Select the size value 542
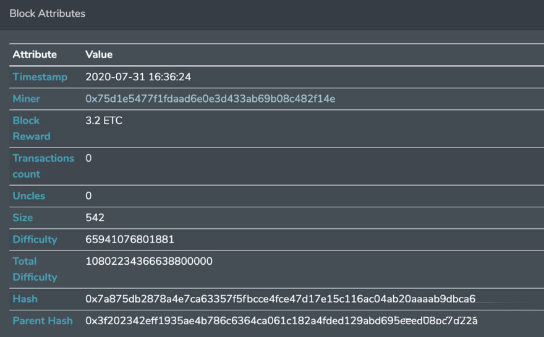The height and width of the screenshot is (337, 544). (95, 217)
